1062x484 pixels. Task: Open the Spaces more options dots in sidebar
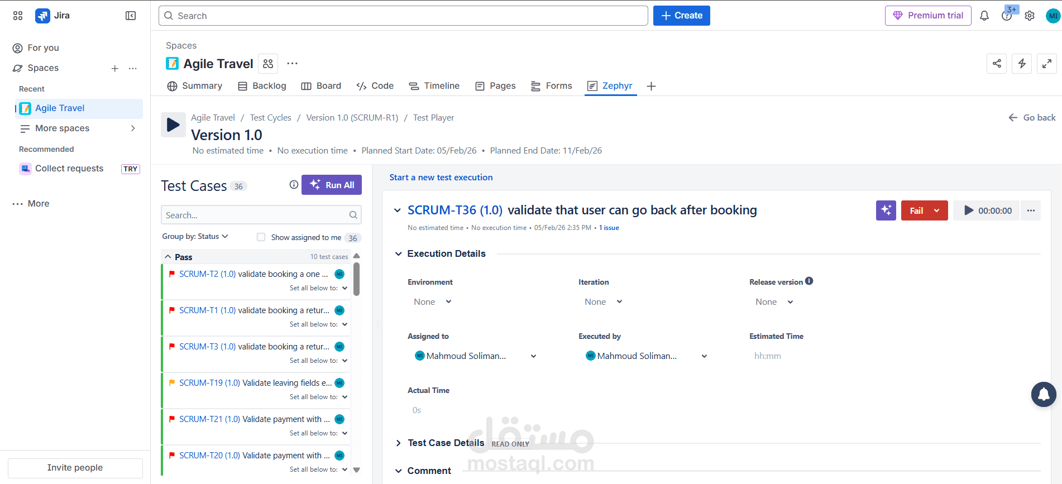click(132, 68)
